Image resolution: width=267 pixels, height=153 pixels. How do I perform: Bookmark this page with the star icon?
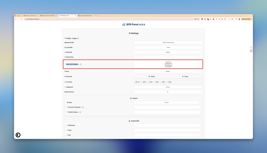[x=198, y=19]
